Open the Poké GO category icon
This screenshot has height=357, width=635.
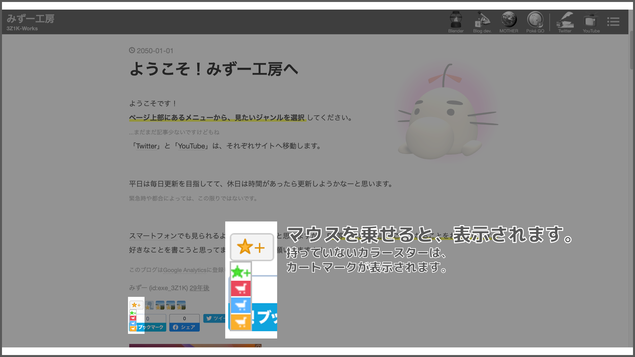click(535, 22)
